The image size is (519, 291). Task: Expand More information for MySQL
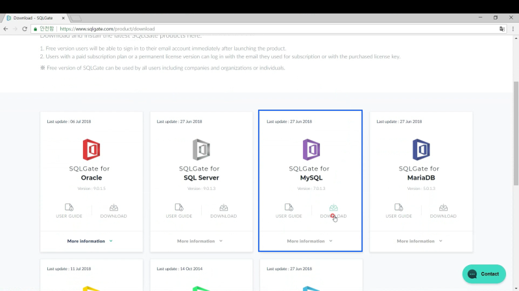point(310,241)
